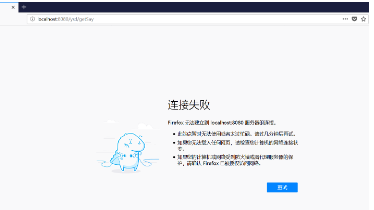Screen dimensions: 374x210
Task: Open page actions three-dot menu
Action: 345,19
